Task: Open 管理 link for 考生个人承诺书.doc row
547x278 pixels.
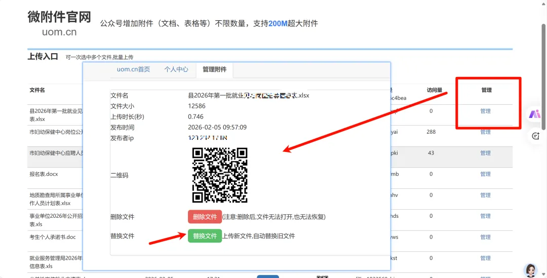Action: 485,237
